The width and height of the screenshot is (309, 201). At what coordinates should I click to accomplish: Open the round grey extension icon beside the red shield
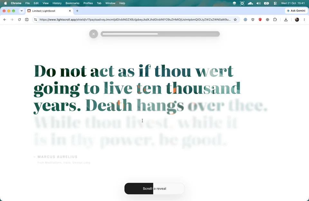pyautogui.click(x=267, y=20)
